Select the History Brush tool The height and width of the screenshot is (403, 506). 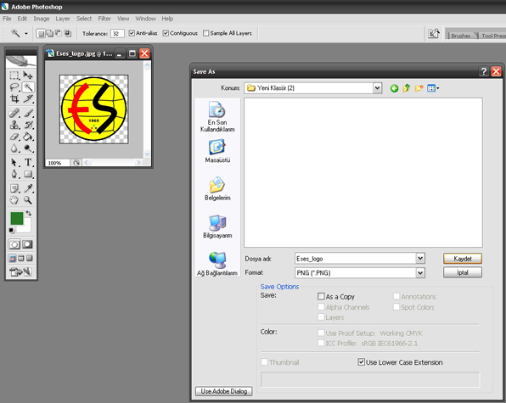[28, 125]
